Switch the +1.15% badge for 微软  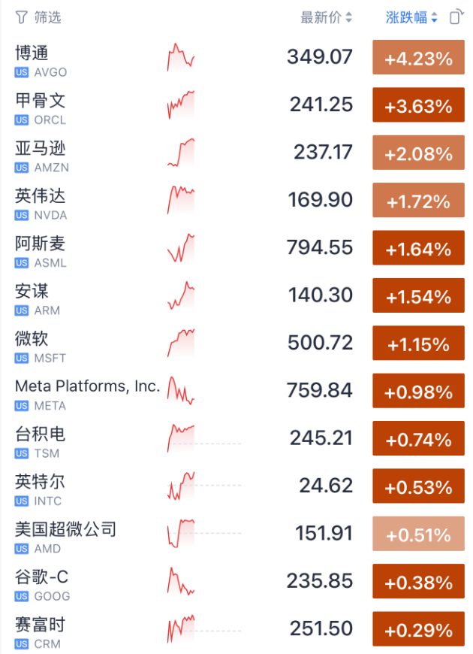coord(418,343)
